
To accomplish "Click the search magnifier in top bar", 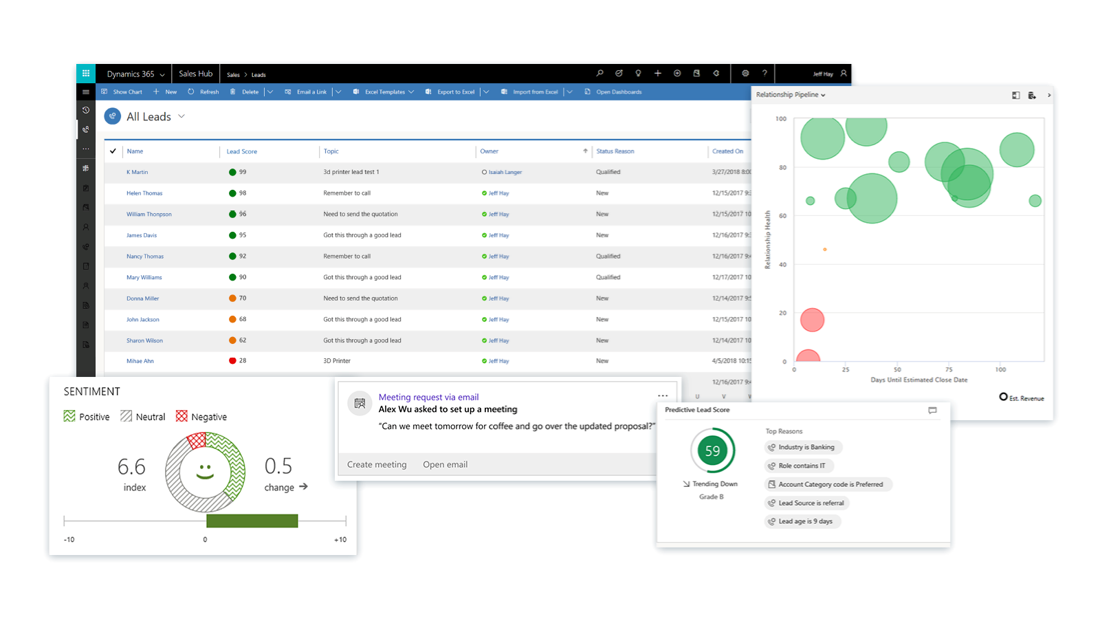I will pyautogui.click(x=599, y=74).
